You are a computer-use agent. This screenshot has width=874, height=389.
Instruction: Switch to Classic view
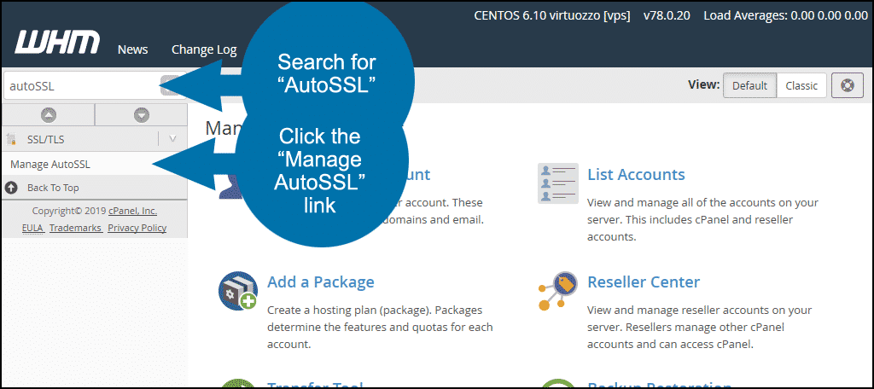801,86
